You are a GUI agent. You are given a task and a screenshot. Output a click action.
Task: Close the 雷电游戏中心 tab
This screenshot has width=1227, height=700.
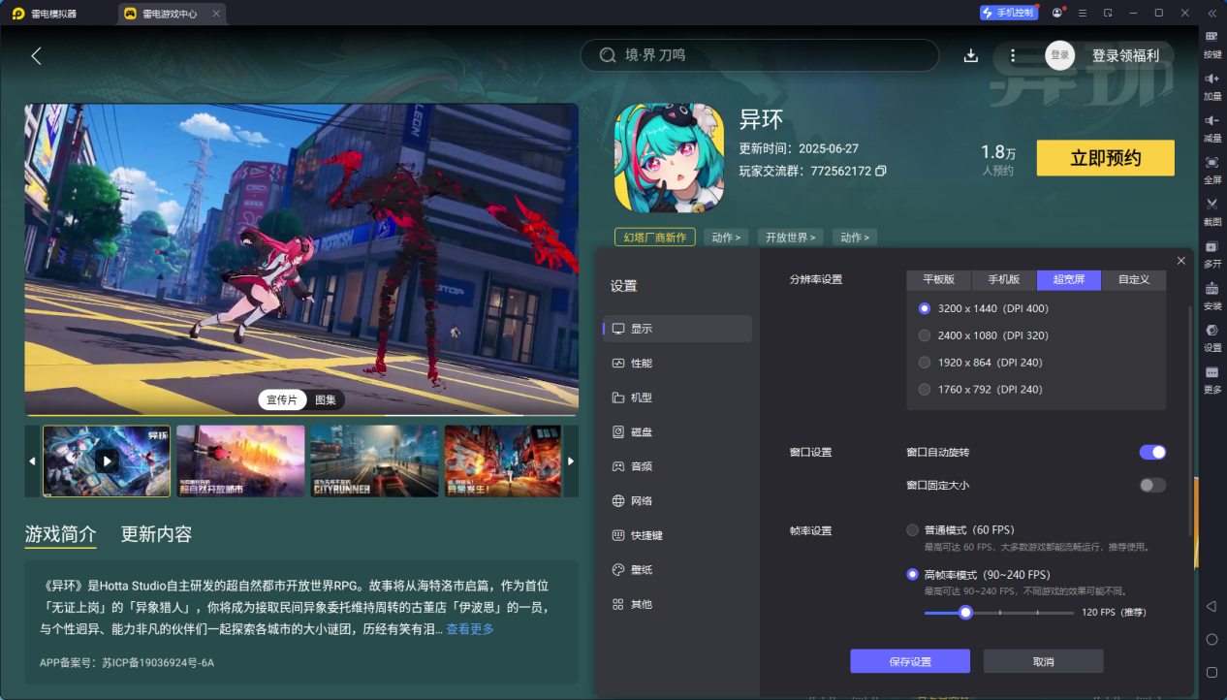216,14
